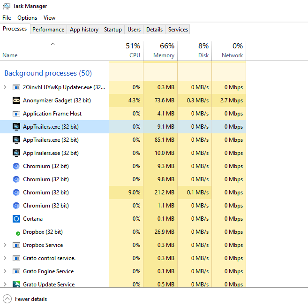
Task: Switch to the Performance tab
Action: click(48, 30)
